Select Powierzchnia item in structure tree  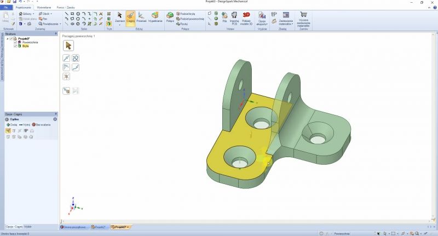(x=30, y=42)
